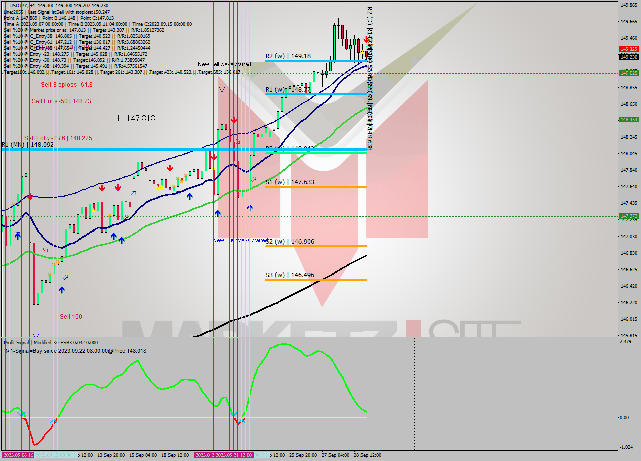Viewport: 641px width, 461px height.
Task: Click the black 149.230 current price tag
Action: click(628, 57)
